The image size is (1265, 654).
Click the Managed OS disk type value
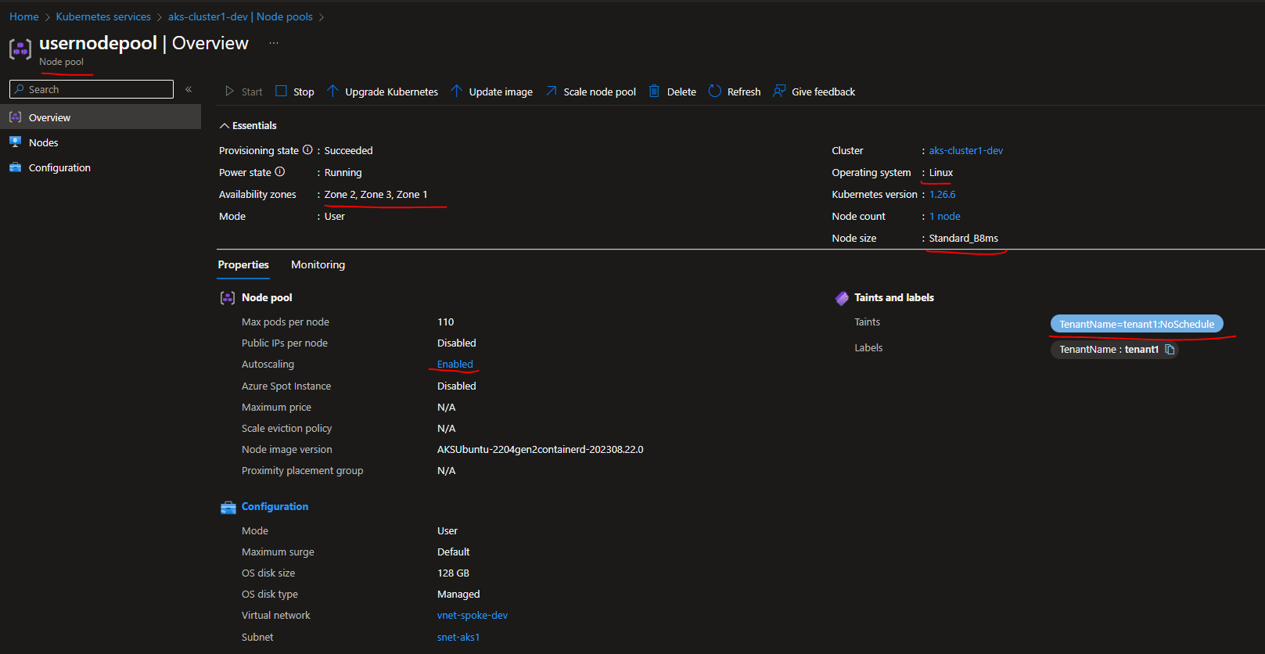[x=458, y=594]
